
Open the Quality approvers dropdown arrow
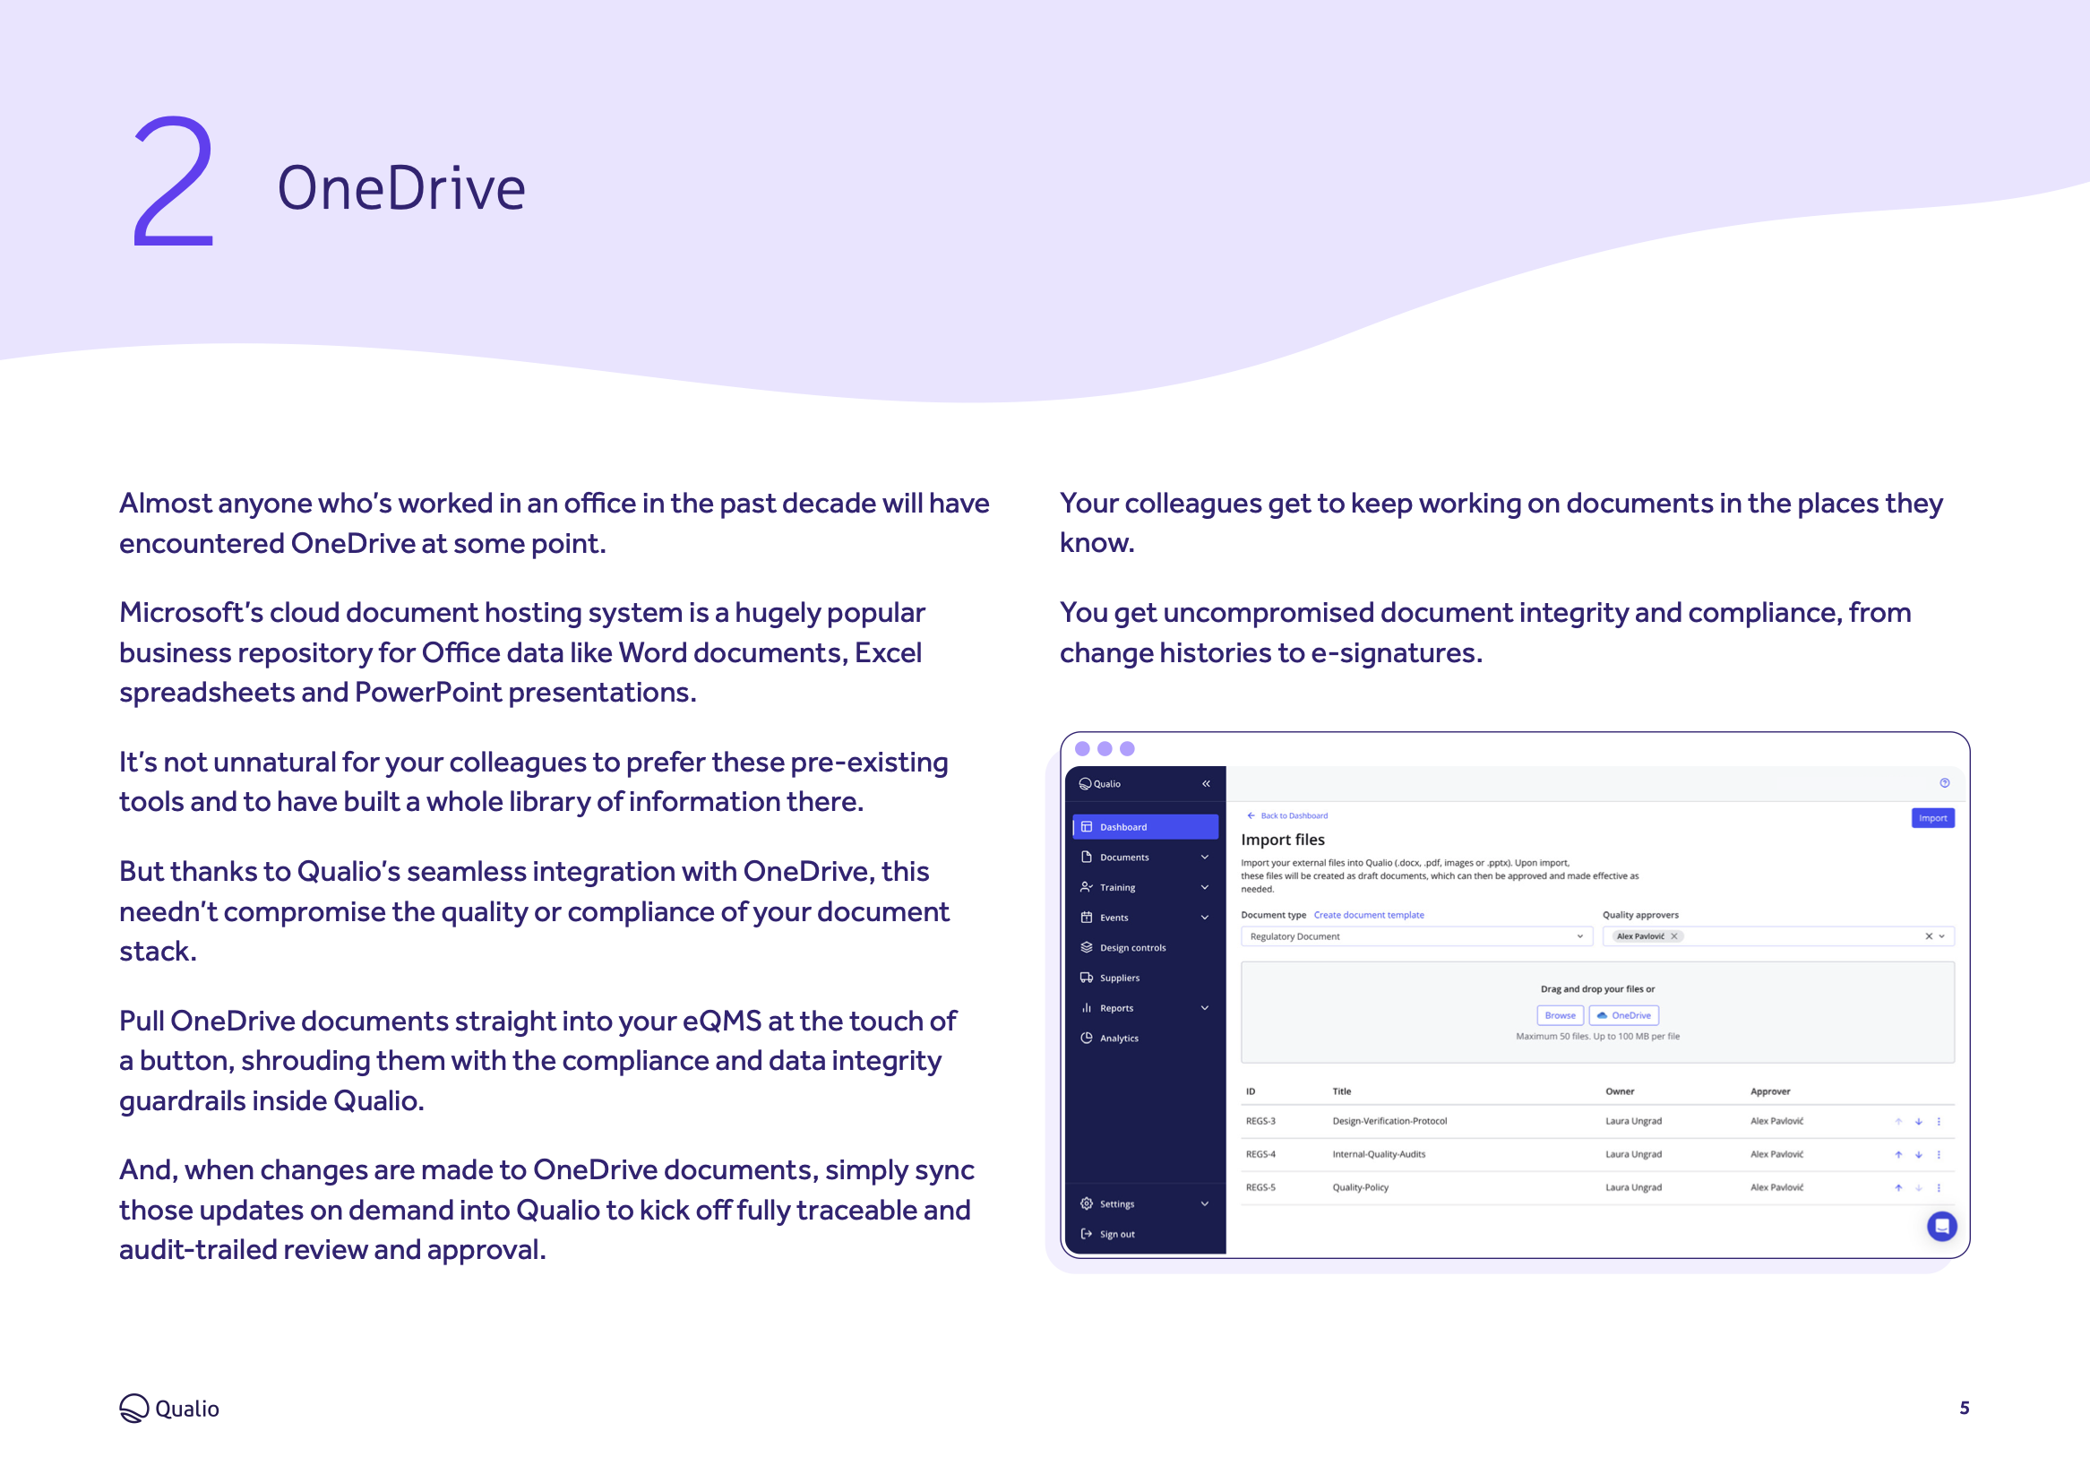(1941, 936)
